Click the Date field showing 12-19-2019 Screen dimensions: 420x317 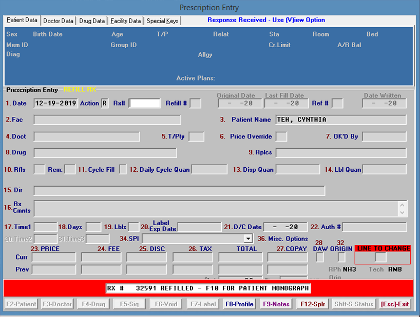pyautogui.click(x=55, y=103)
